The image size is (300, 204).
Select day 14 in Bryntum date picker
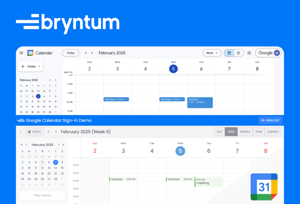(55, 168)
